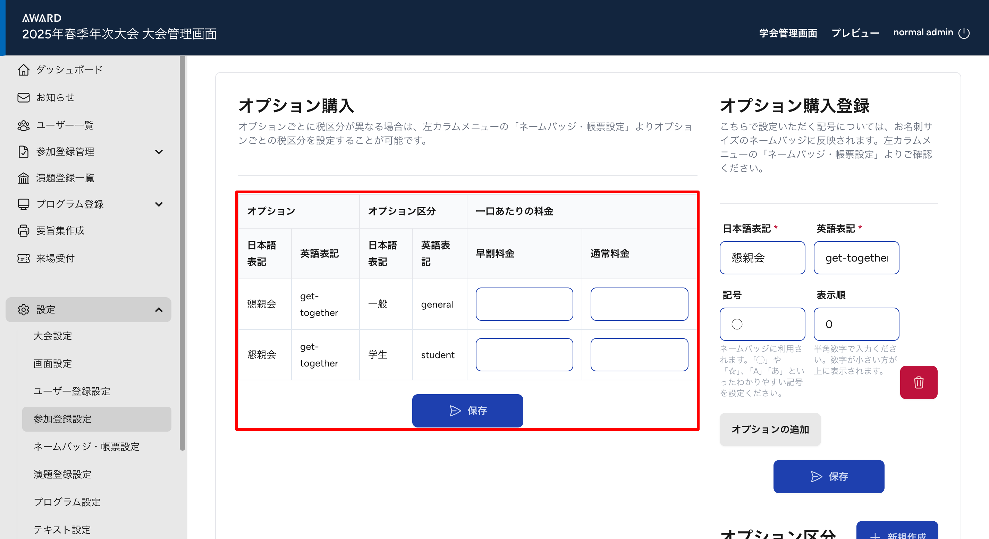Screen dimensions: 989x539
Task: Click 保存 button under price table
Action: click(467, 410)
